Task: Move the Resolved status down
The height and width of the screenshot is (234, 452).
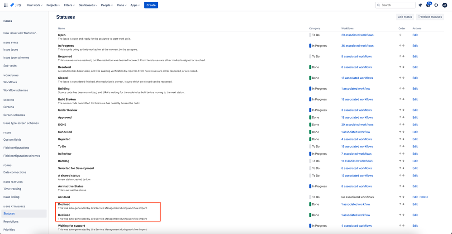Action: (403, 67)
